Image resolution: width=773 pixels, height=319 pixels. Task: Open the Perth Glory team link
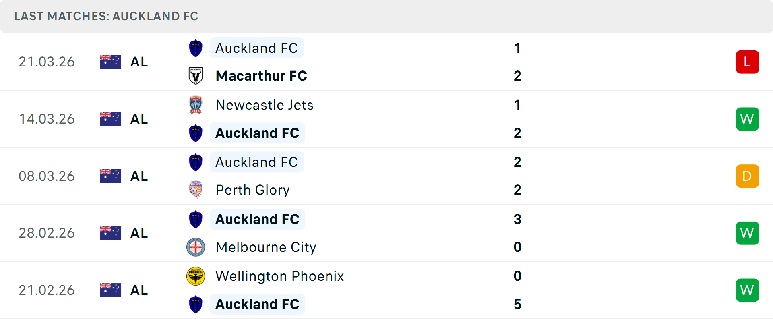[x=252, y=190]
